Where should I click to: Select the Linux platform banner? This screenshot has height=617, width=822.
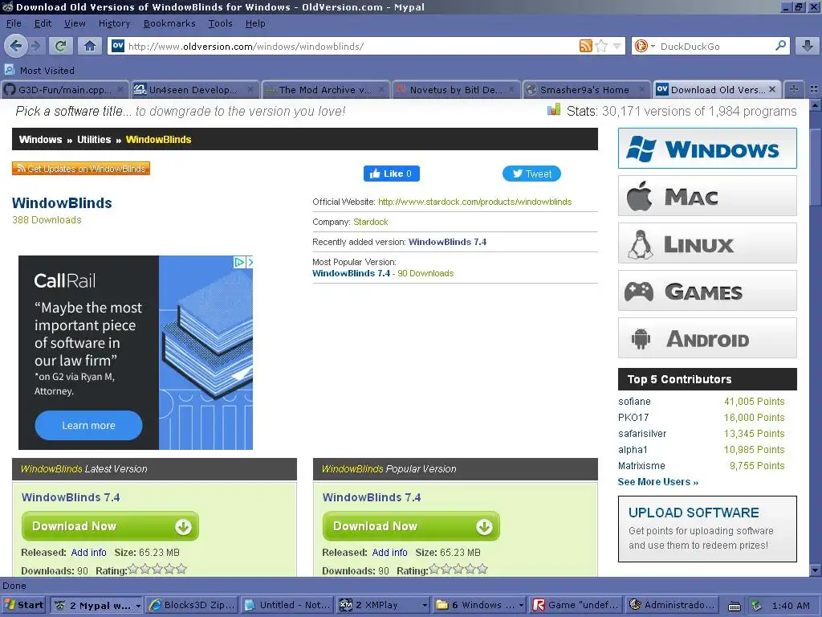[707, 243]
